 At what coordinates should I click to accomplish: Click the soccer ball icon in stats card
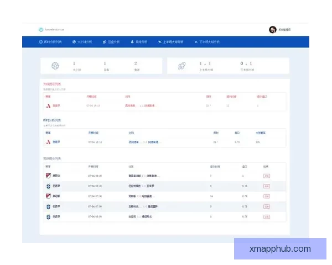[x=55, y=66]
